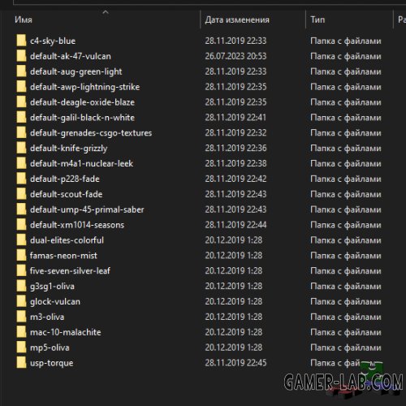Pick the default-ump-45-primal-saber folder icon

click(21, 209)
